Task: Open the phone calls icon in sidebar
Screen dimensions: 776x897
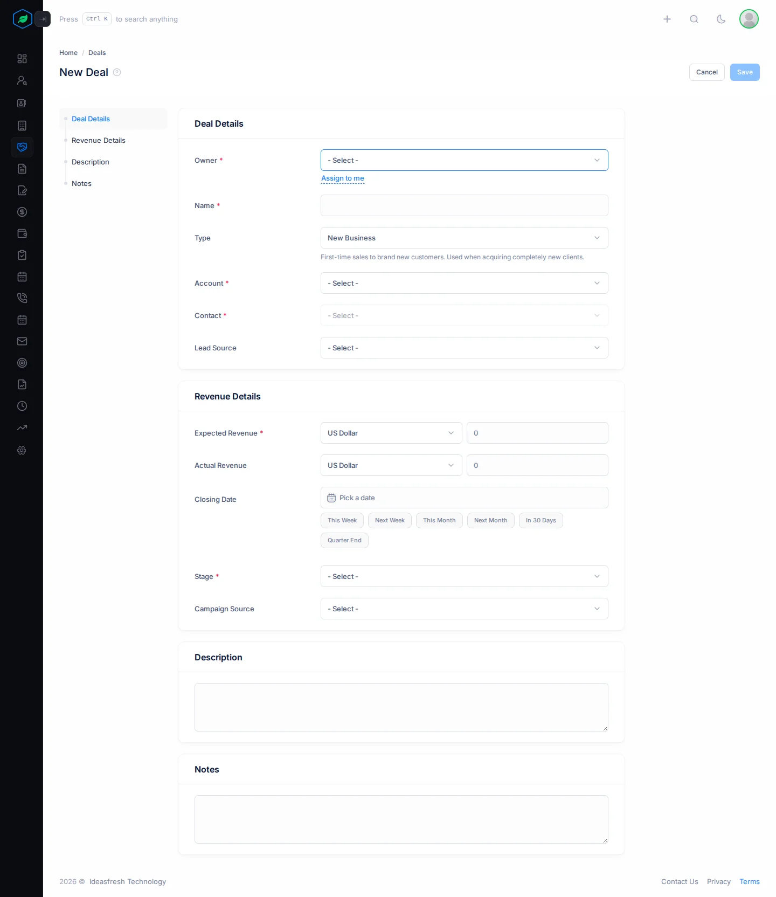Action: click(x=22, y=298)
